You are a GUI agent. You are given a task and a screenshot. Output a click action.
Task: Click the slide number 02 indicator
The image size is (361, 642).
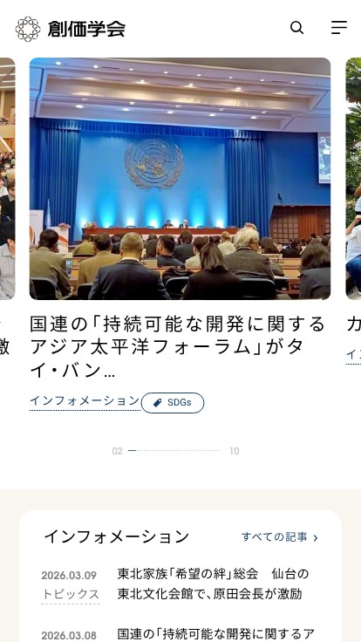[x=117, y=451]
